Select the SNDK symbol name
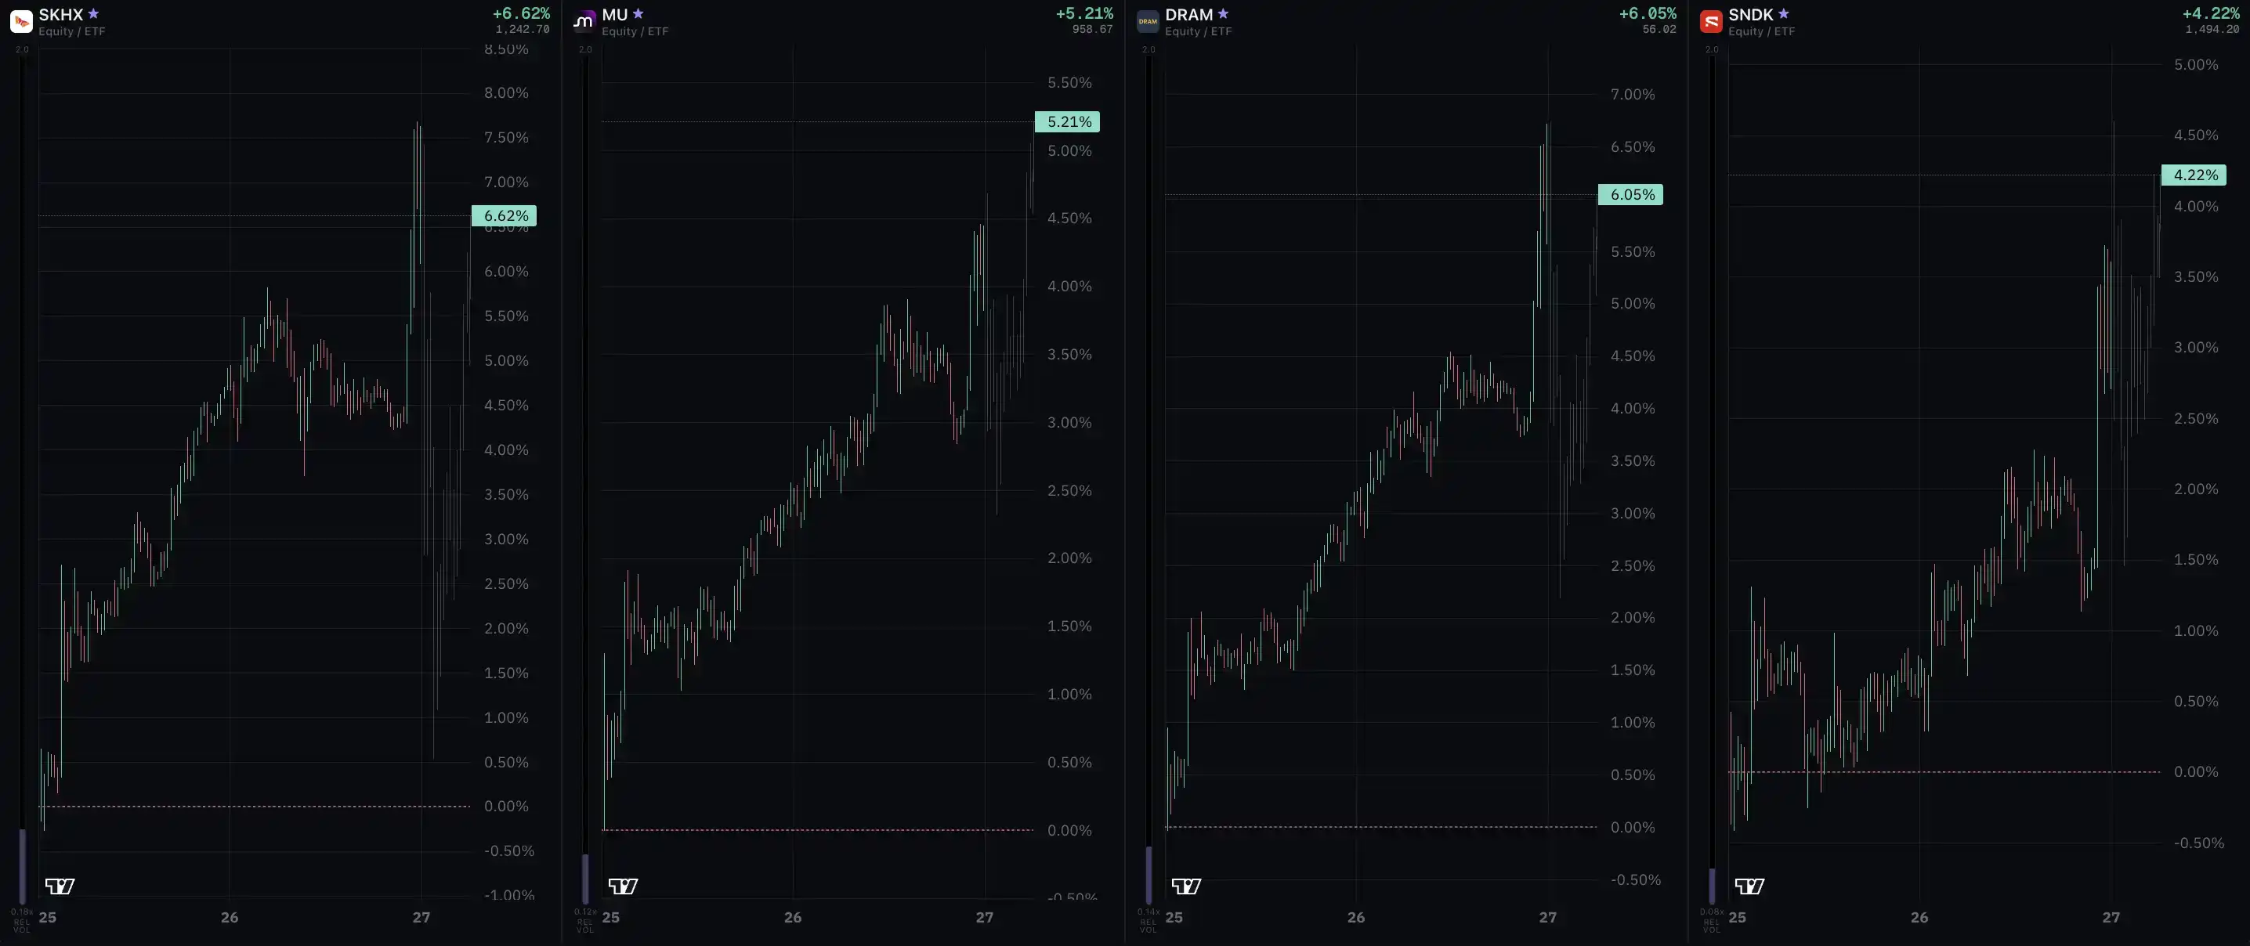The height and width of the screenshot is (946, 2250). click(x=1751, y=15)
